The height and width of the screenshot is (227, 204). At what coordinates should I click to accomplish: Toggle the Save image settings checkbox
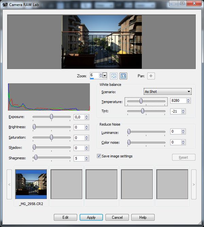click(99, 156)
